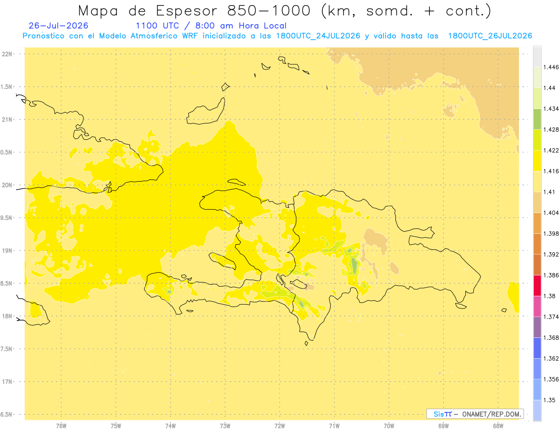Click the legend value '1.392'

pos(551,254)
